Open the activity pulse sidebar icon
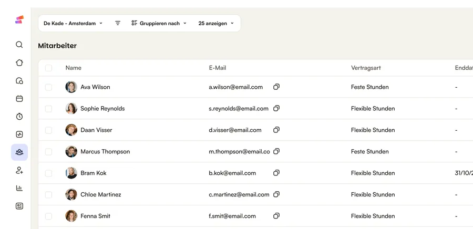This screenshot has width=473, height=229. click(19, 134)
